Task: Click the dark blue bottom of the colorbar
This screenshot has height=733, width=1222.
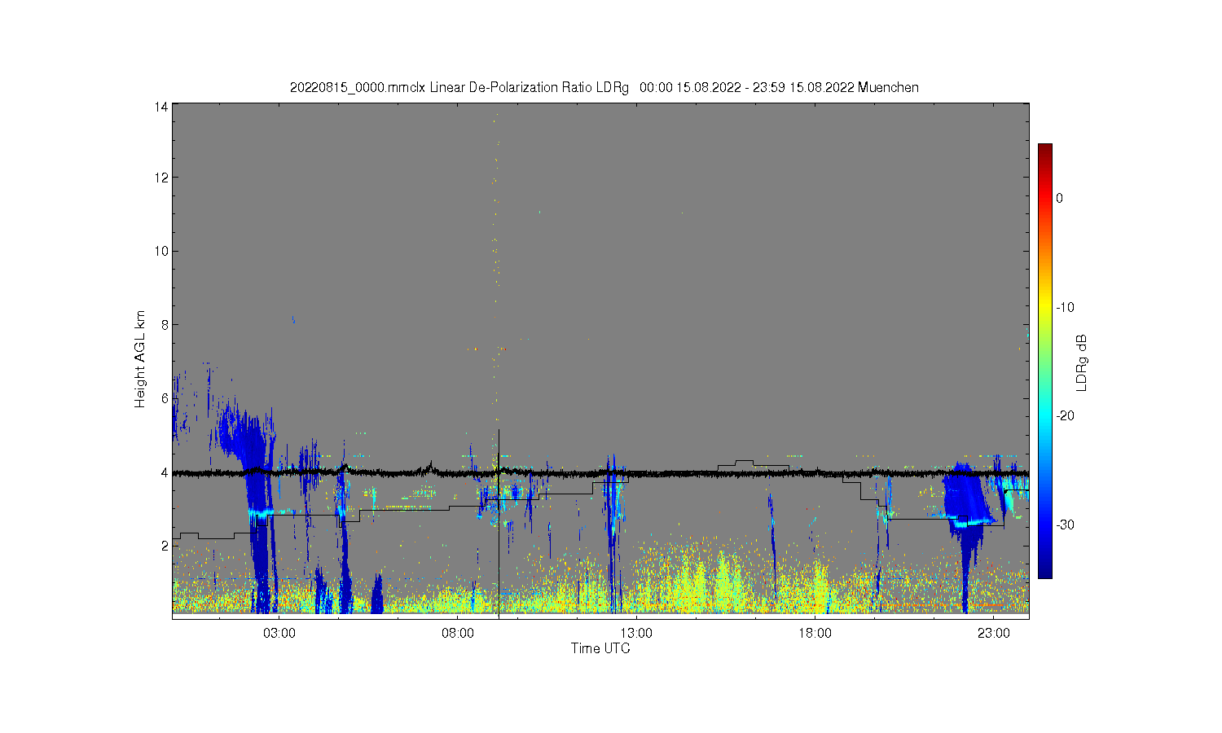Action: coord(1044,570)
